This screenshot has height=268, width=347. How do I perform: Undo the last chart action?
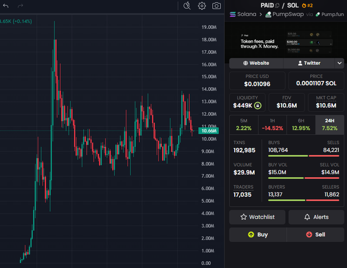[6, 6]
